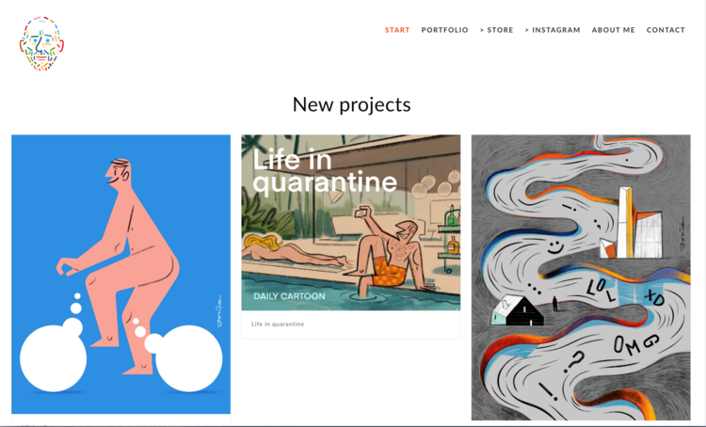Open the winding river illustration project

581,277
